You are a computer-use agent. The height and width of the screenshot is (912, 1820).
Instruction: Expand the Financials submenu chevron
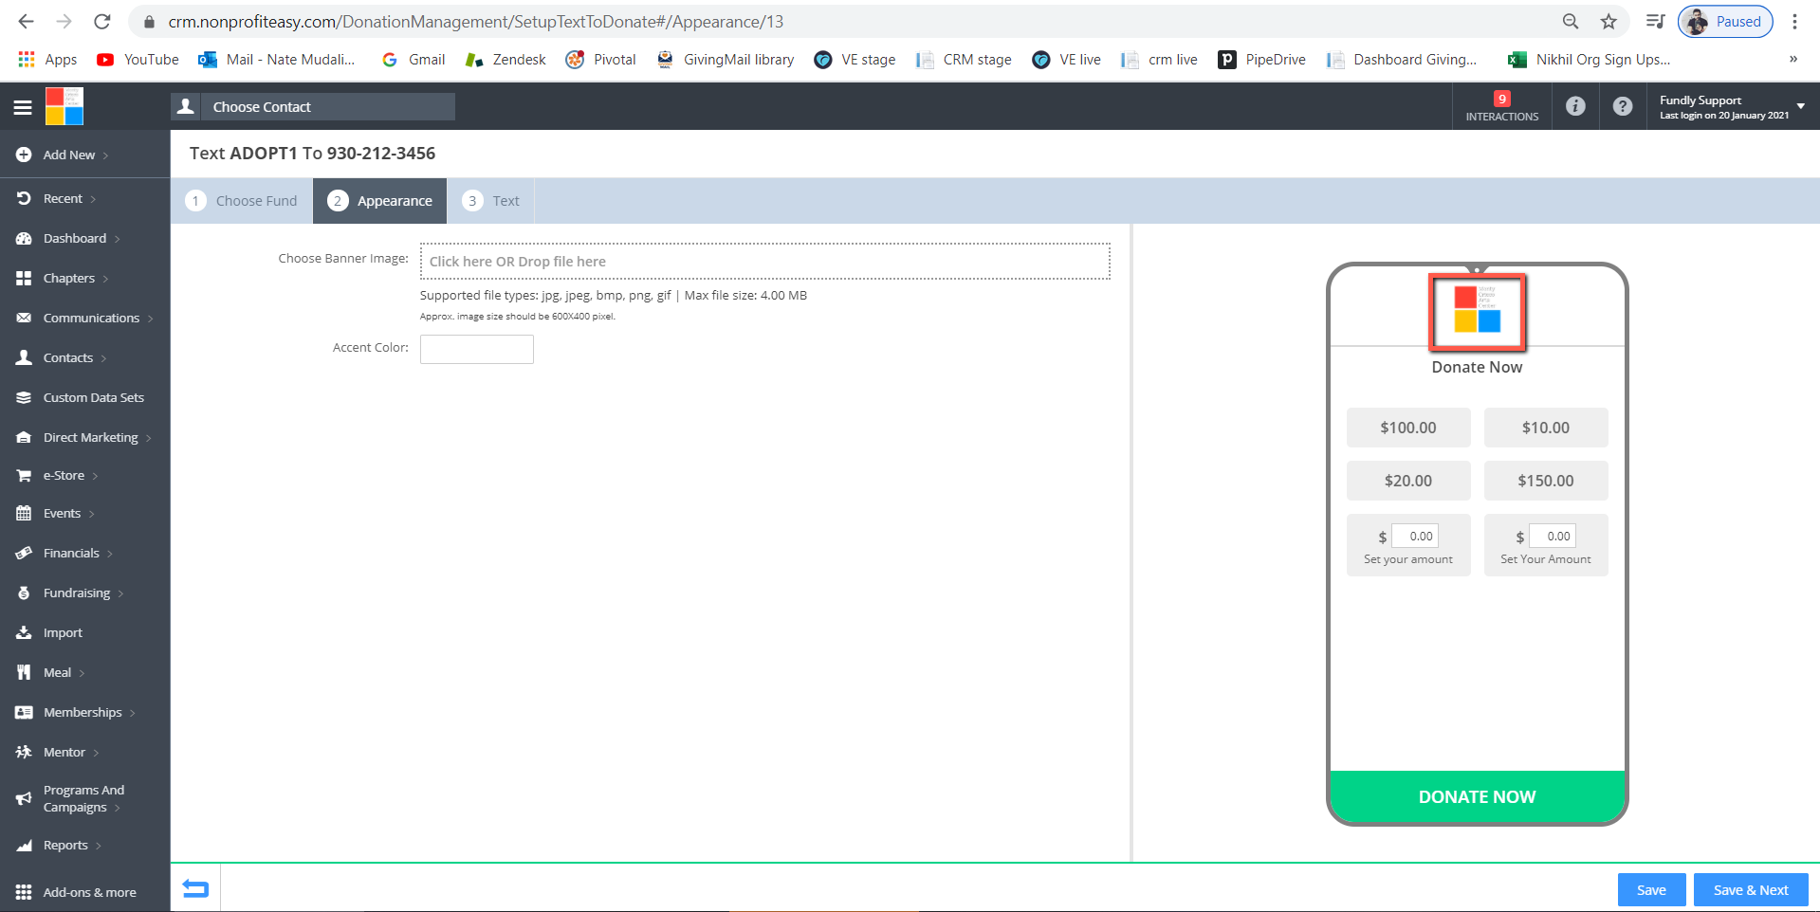(x=110, y=554)
